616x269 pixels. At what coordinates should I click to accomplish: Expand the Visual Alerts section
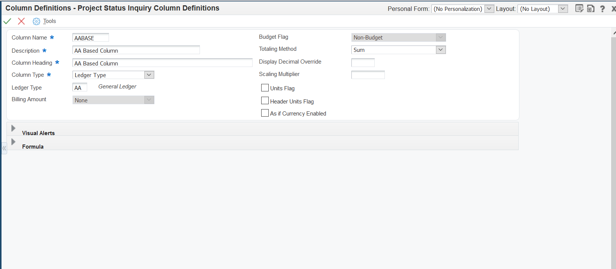14,128
